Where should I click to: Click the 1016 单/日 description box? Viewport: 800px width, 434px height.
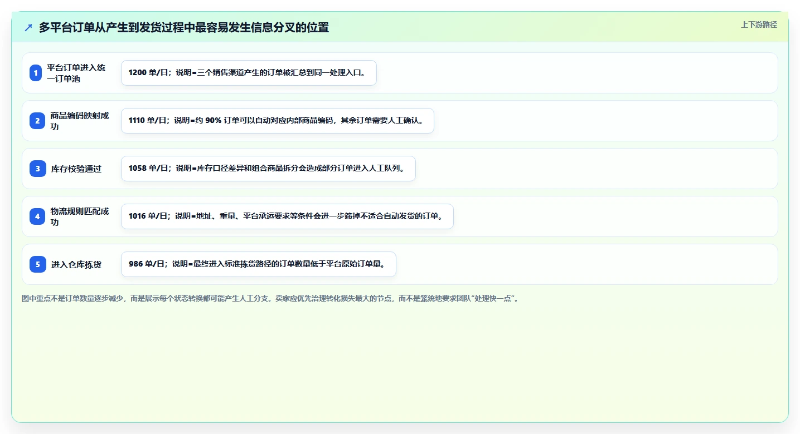[x=287, y=216]
